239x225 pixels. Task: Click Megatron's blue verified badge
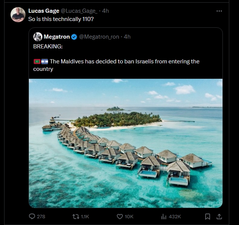point(74,37)
